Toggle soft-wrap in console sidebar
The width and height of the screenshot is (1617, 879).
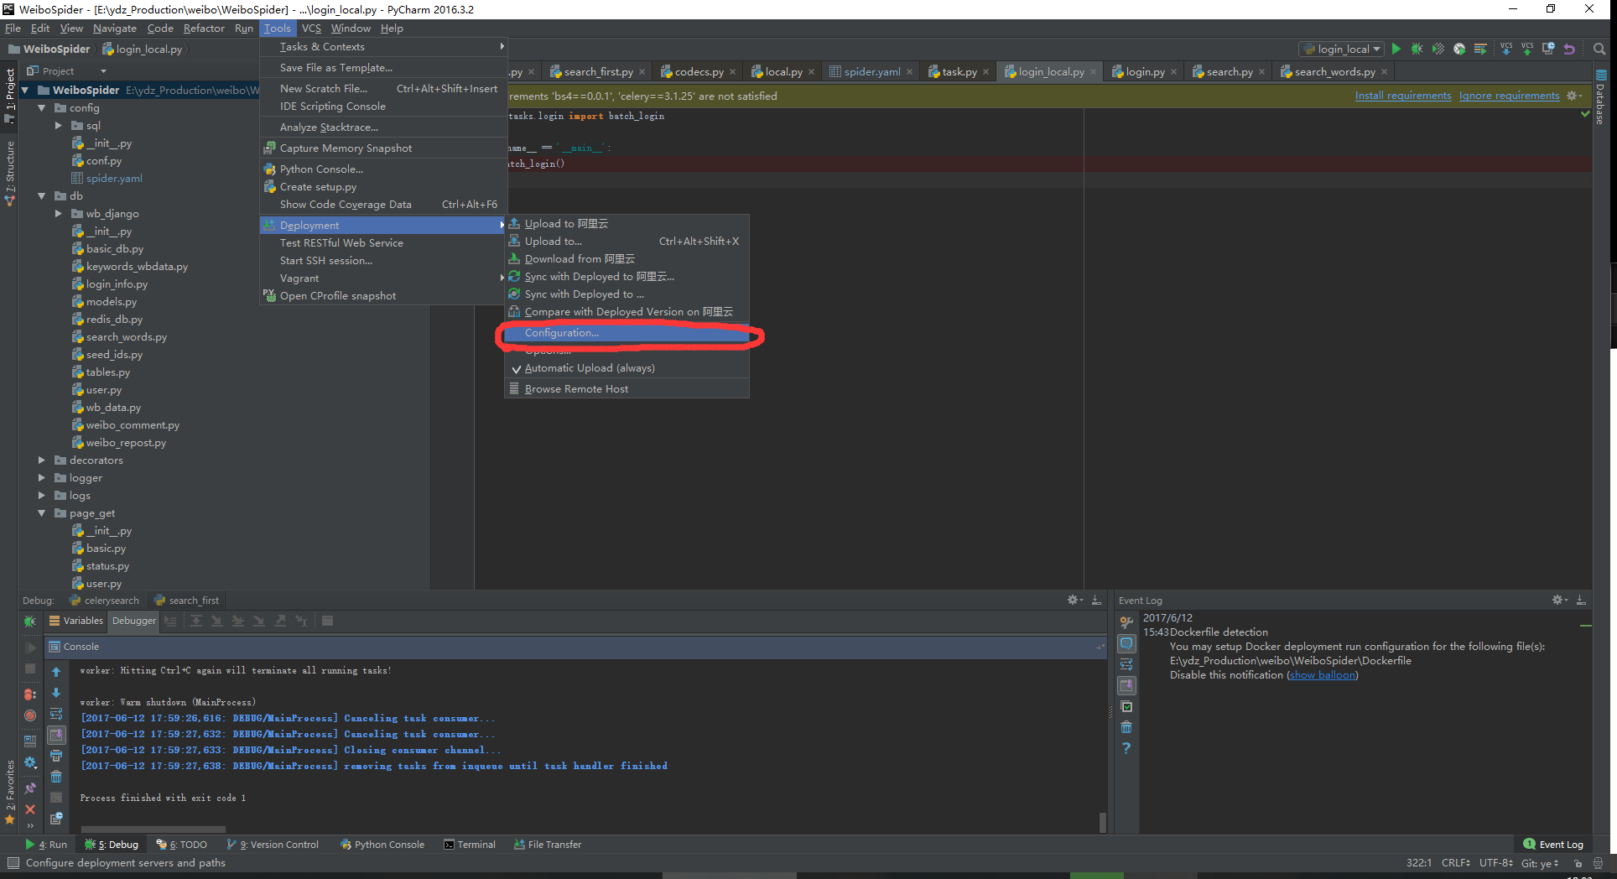56,714
